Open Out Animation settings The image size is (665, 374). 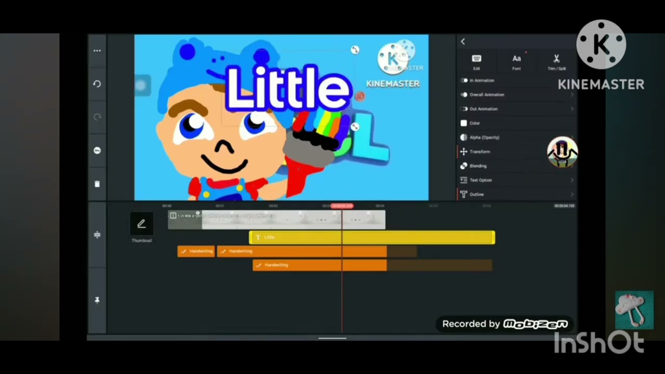click(516, 109)
